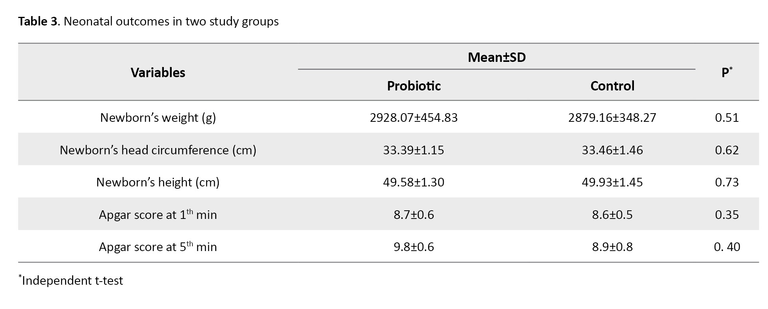Select the "Variables" column header
Screen dimensions: 768x309
[x=158, y=72]
